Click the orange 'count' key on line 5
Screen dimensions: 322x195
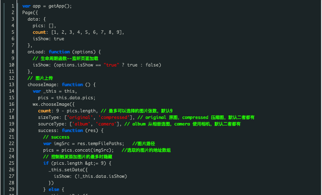[39, 32]
